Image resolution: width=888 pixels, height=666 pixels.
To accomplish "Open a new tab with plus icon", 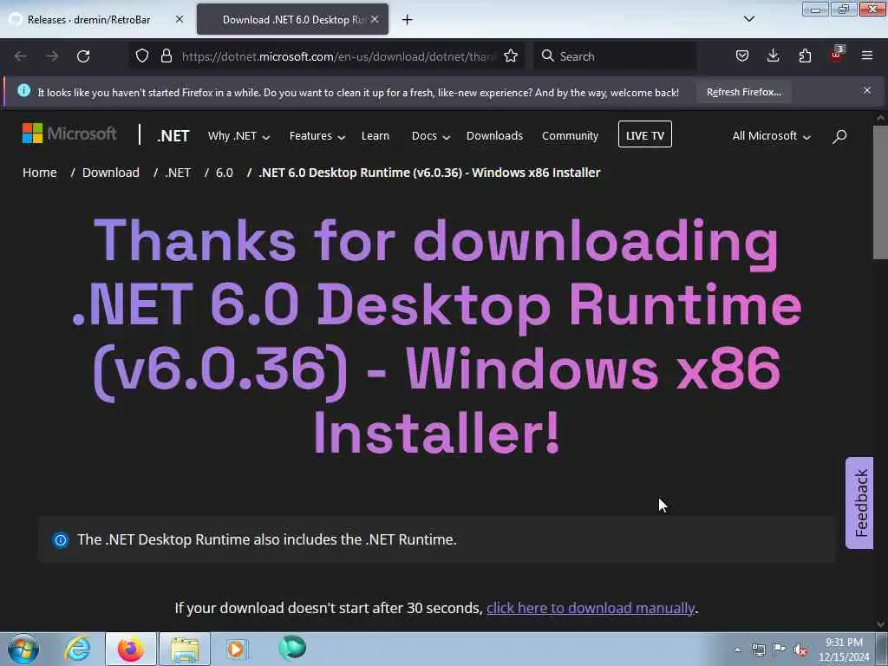I will click(x=408, y=20).
